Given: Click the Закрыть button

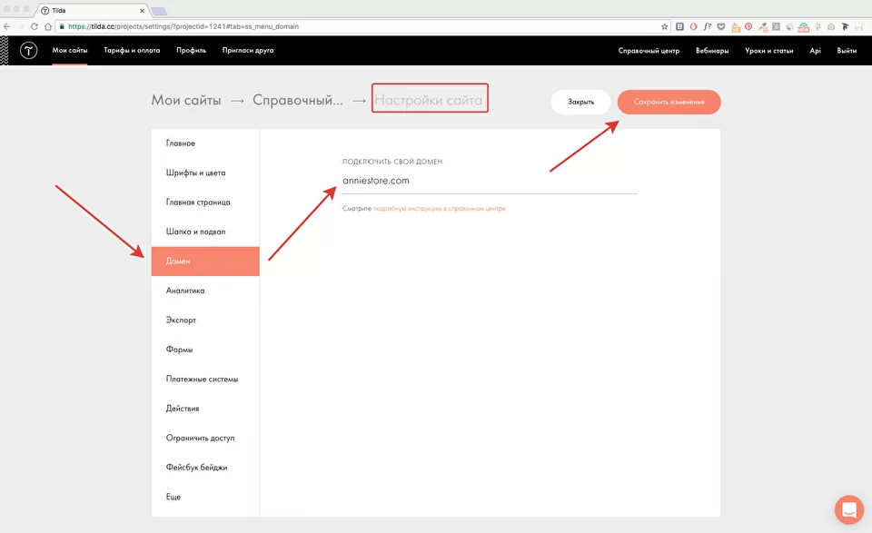Looking at the screenshot, I should [x=580, y=103].
